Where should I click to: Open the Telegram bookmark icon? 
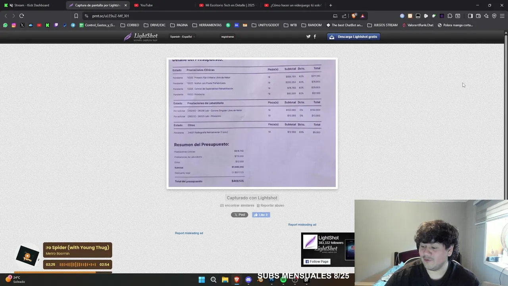[73, 25]
